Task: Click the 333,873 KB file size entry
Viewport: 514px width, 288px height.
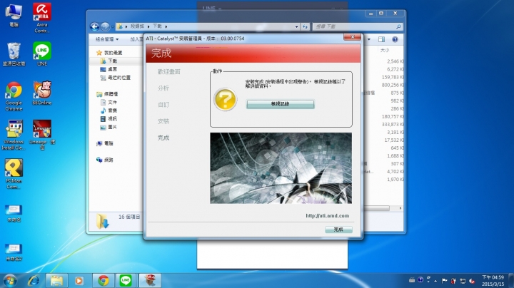Action: [x=393, y=124]
